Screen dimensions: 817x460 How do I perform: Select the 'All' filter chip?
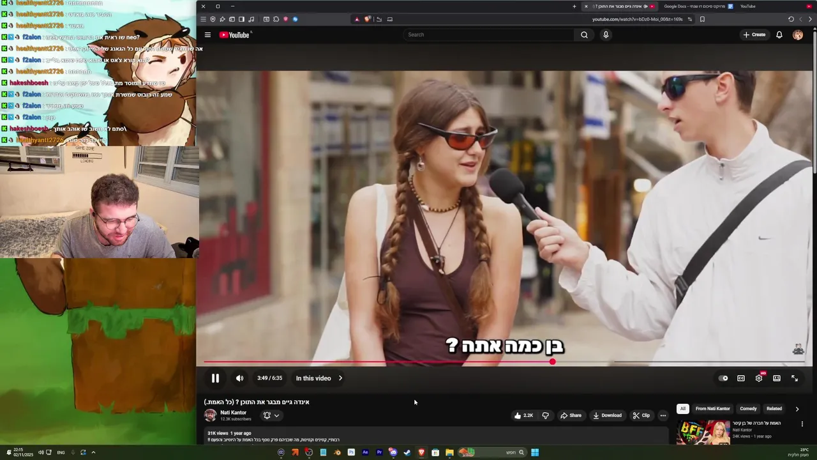click(682, 409)
